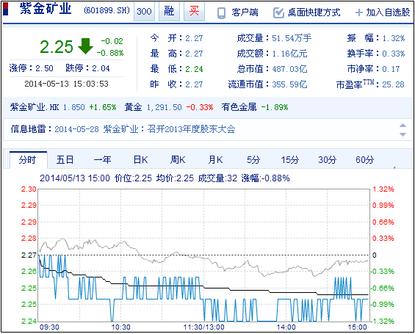Open the 桌面快捷方式 desktop shortcut link

[314, 12]
